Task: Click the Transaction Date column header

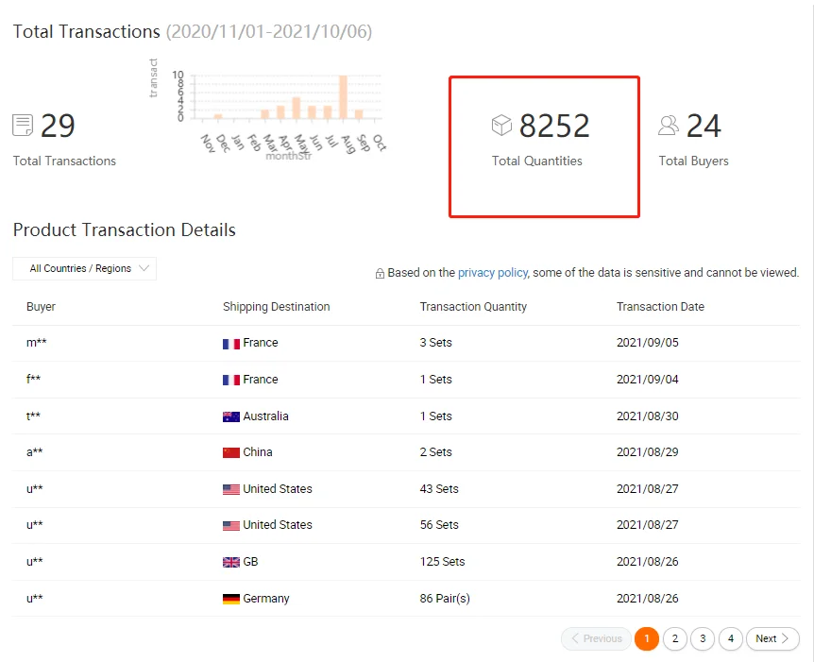Action: point(660,307)
